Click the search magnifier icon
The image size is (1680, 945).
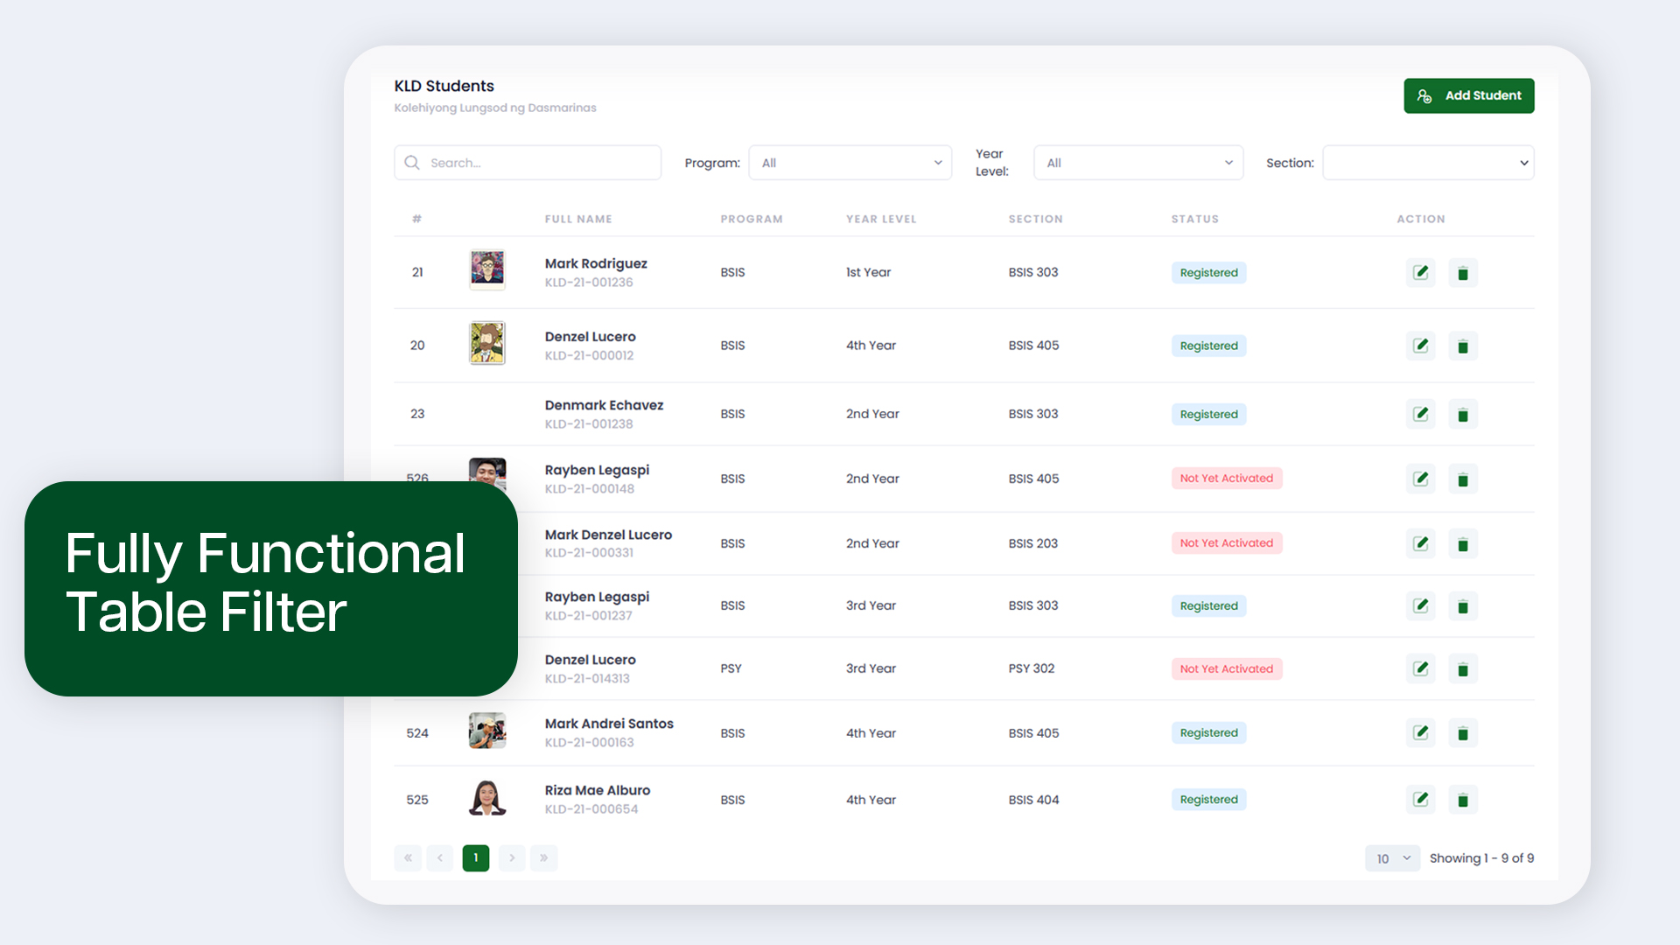coord(412,163)
